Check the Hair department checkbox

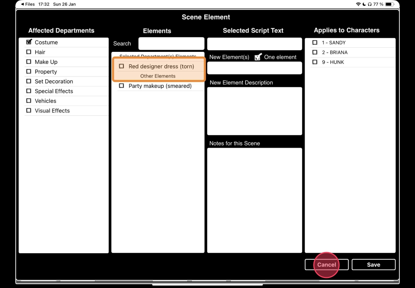pyautogui.click(x=29, y=52)
